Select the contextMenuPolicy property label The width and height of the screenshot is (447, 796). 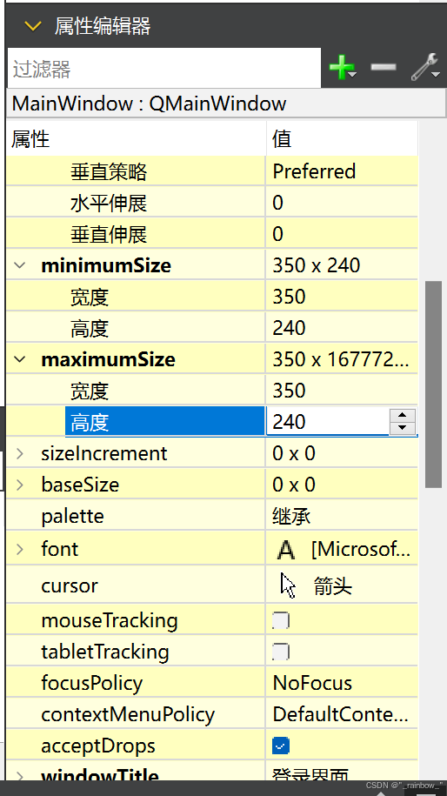click(128, 715)
